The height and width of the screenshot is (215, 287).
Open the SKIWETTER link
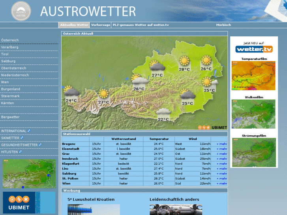(x=10, y=138)
